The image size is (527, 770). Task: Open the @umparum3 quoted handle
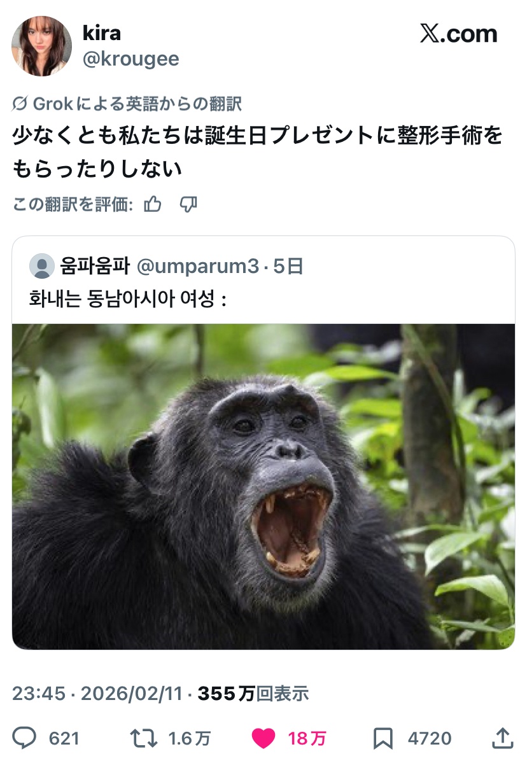coord(198,266)
